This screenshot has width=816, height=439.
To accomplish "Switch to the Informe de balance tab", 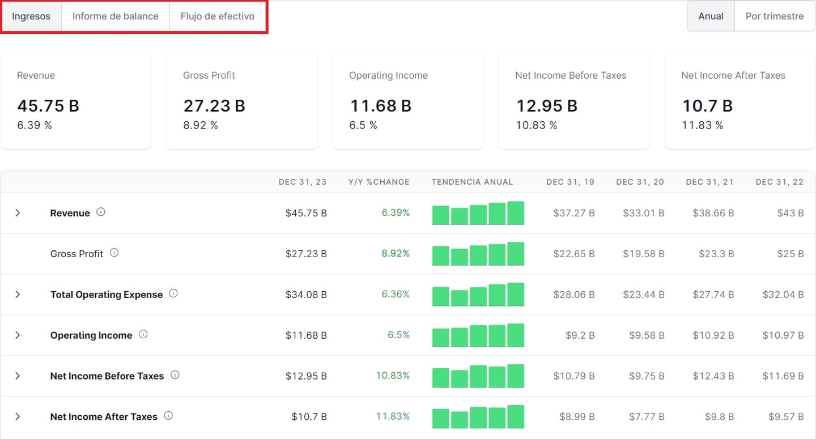I will coord(115,16).
